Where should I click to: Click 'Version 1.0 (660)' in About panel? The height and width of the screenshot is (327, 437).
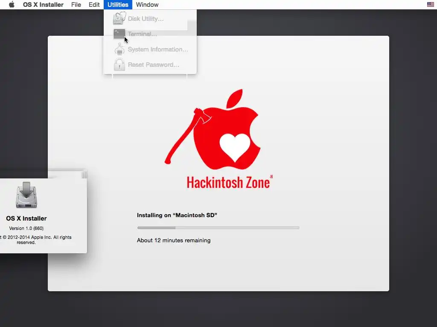click(x=26, y=228)
